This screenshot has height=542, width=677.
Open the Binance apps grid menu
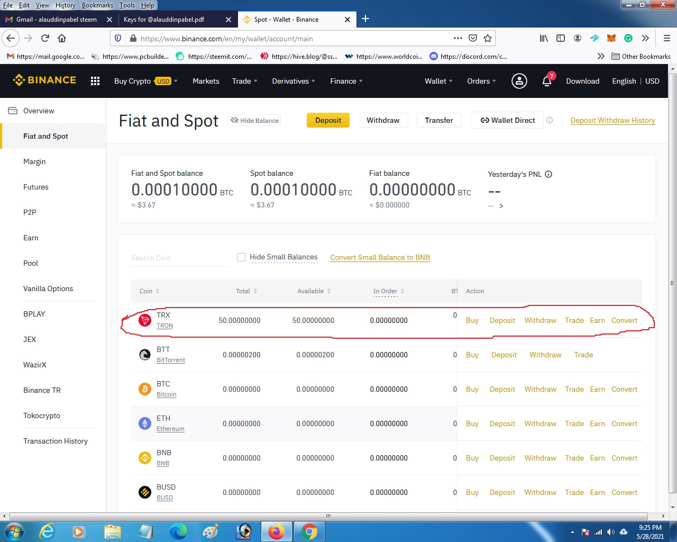(x=95, y=81)
